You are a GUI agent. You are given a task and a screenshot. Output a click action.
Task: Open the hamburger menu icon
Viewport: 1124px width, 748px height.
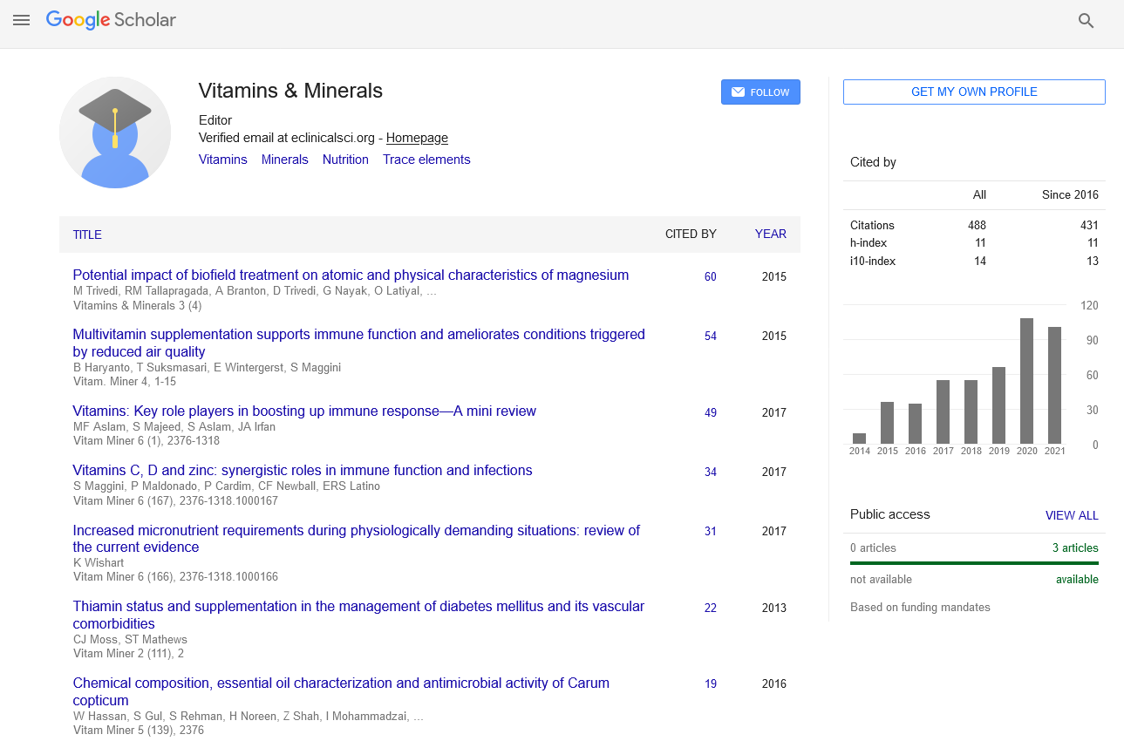tap(22, 20)
